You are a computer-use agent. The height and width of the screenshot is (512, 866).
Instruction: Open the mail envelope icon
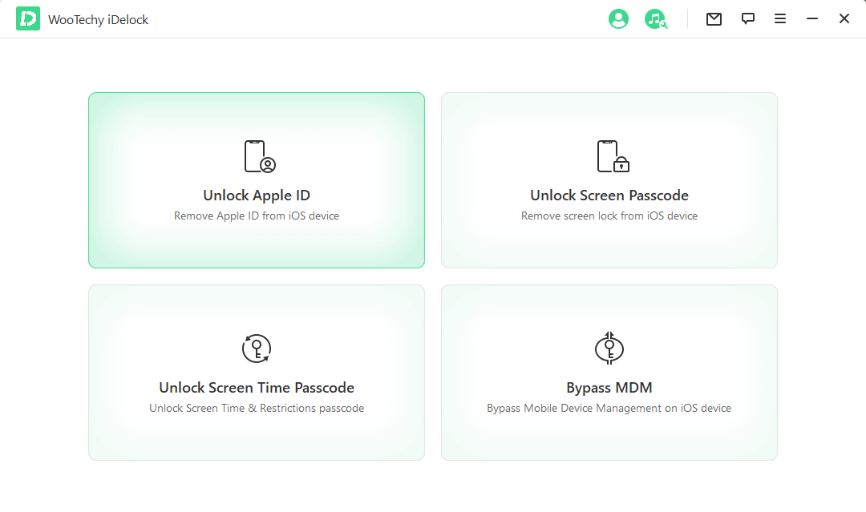pos(714,18)
